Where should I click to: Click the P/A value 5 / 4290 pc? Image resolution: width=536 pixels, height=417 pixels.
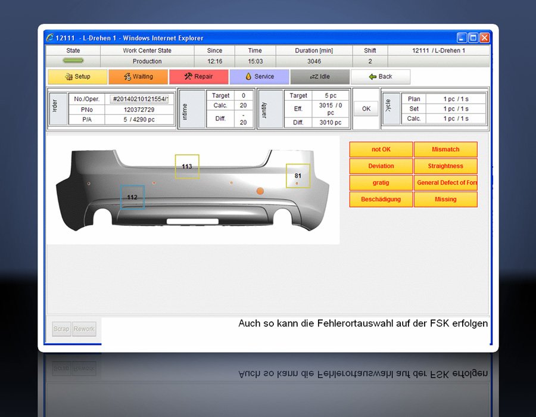(139, 120)
